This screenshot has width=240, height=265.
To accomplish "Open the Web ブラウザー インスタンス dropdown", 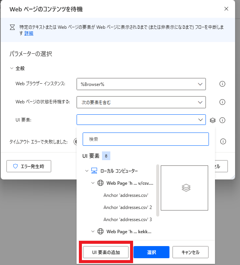I will coord(141,84).
